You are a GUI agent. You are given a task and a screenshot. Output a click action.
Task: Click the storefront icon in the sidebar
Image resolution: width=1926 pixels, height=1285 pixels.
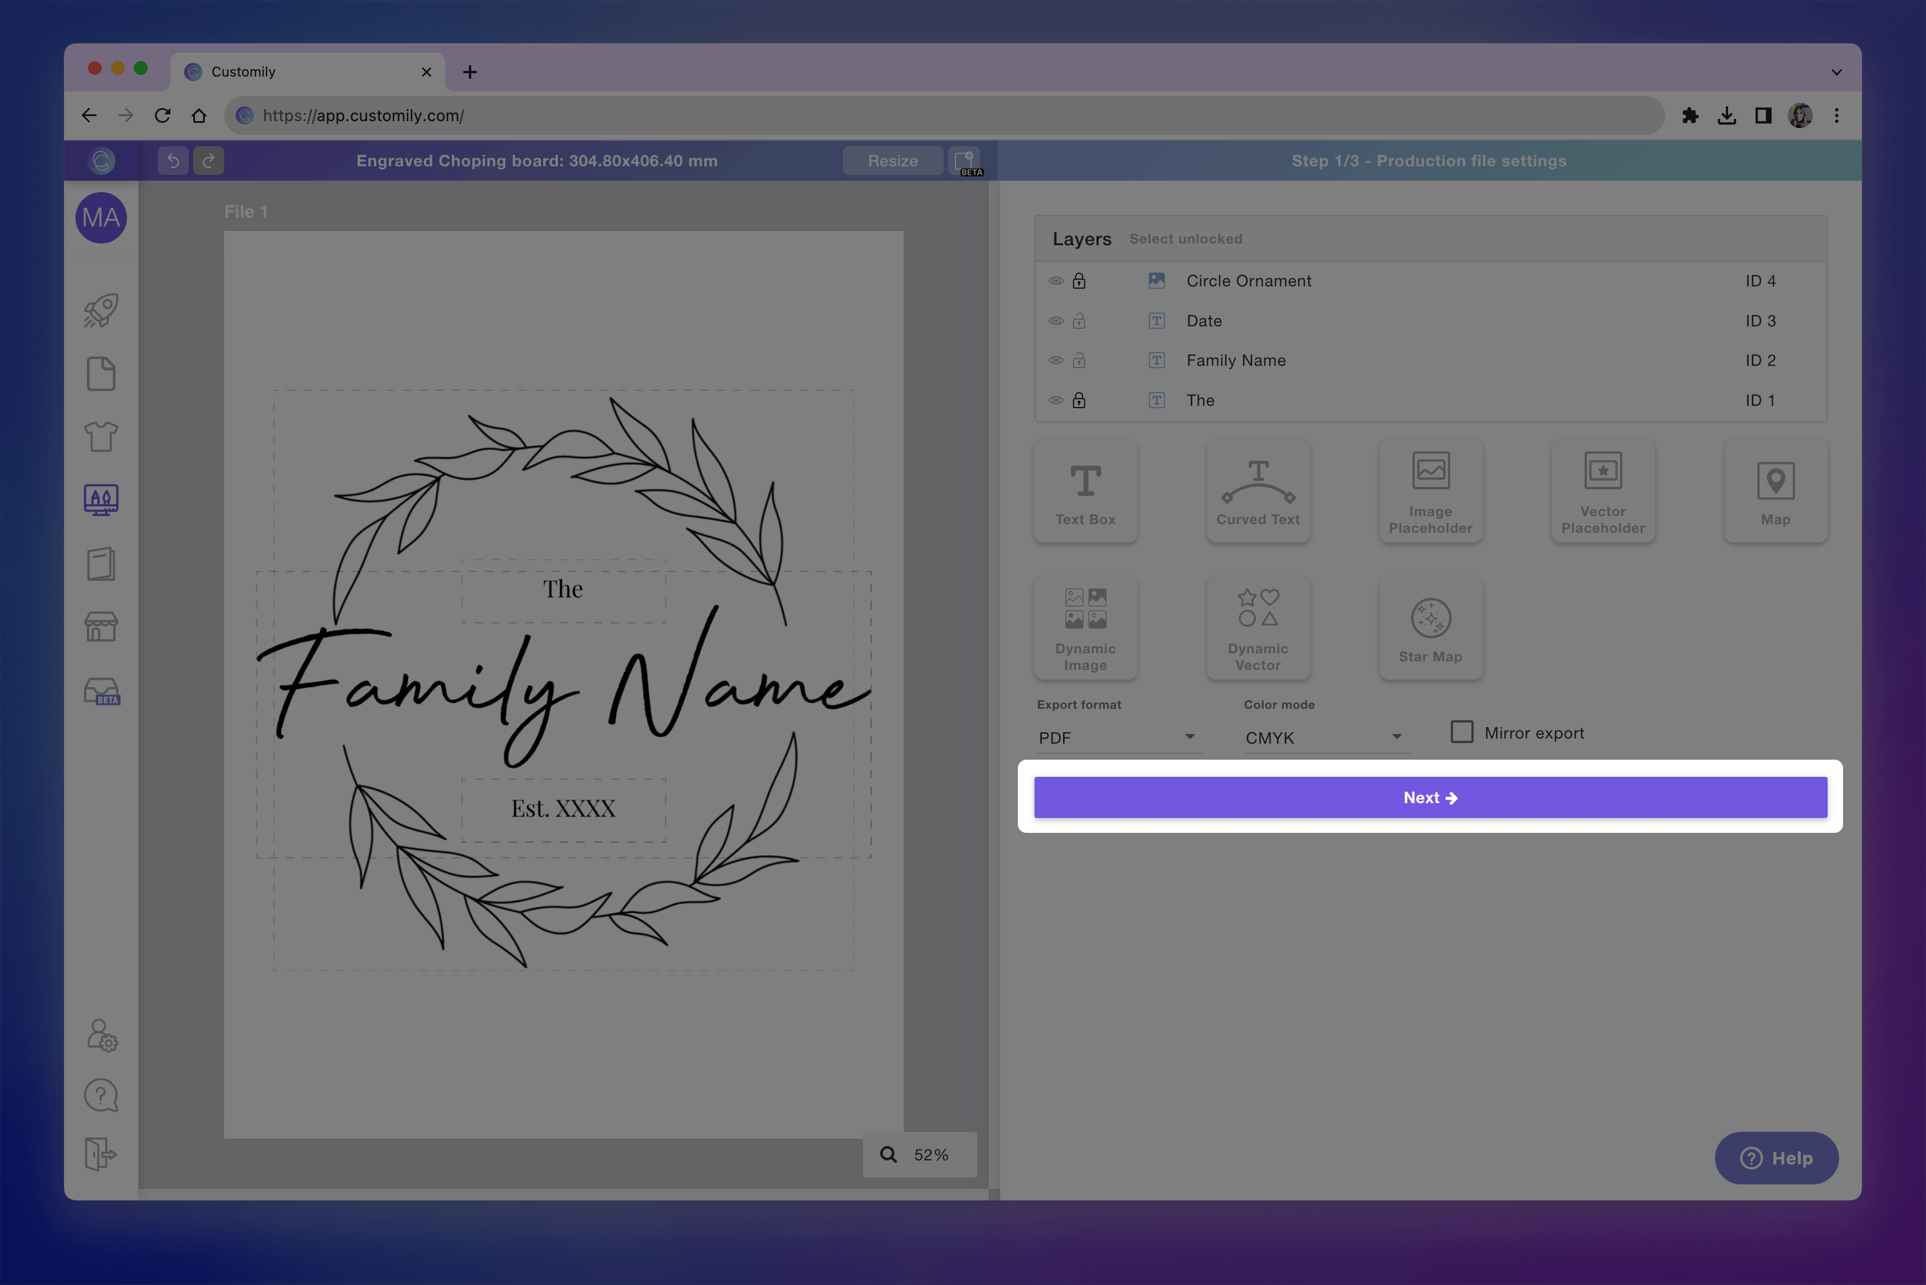[x=101, y=627]
